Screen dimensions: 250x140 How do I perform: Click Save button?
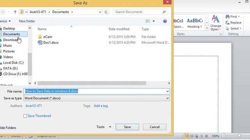coord(127,127)
